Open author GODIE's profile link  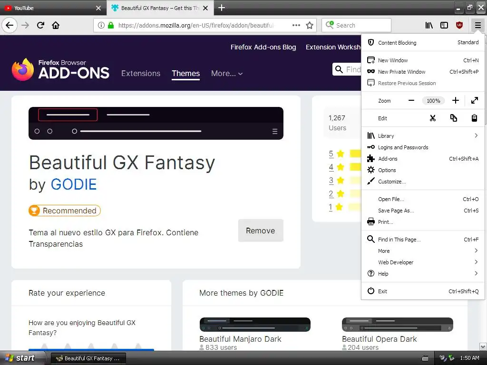pyautogui.click(x=74, y=184)
